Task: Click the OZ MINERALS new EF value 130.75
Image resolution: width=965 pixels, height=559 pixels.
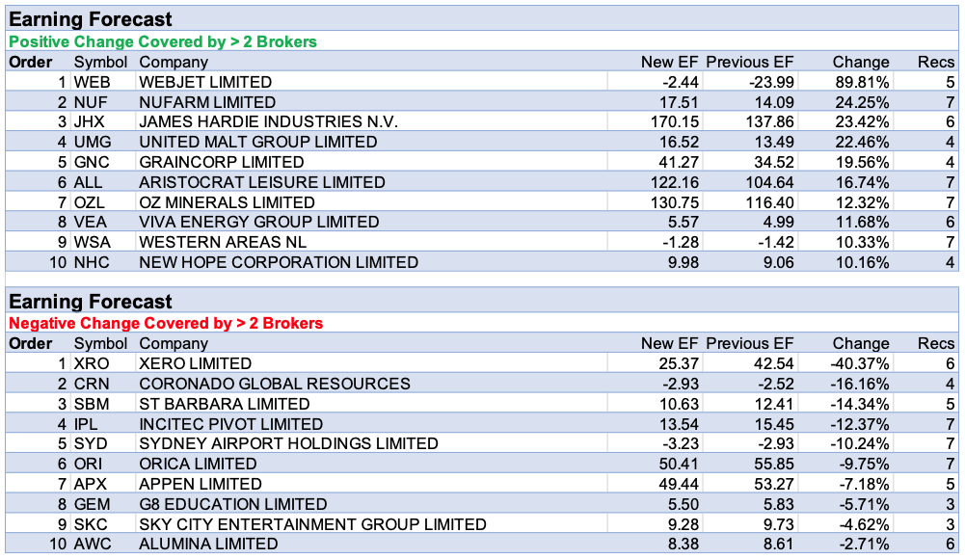Action: click(x=673, y=202)
